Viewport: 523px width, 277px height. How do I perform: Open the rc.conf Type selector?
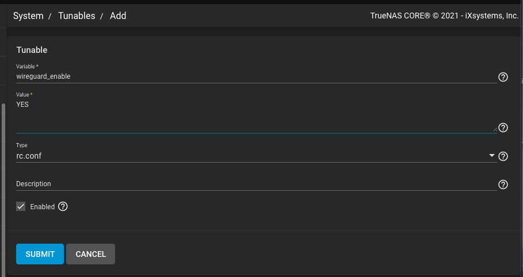253,156
